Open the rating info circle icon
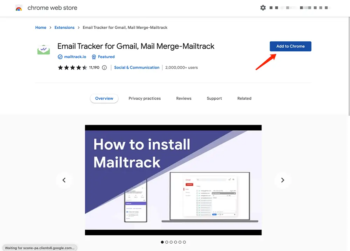350x251 pixels. click(104, 67)
